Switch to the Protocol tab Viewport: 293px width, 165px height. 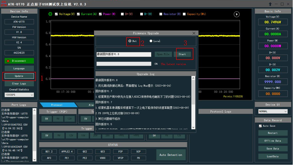[x=56, y=105]
